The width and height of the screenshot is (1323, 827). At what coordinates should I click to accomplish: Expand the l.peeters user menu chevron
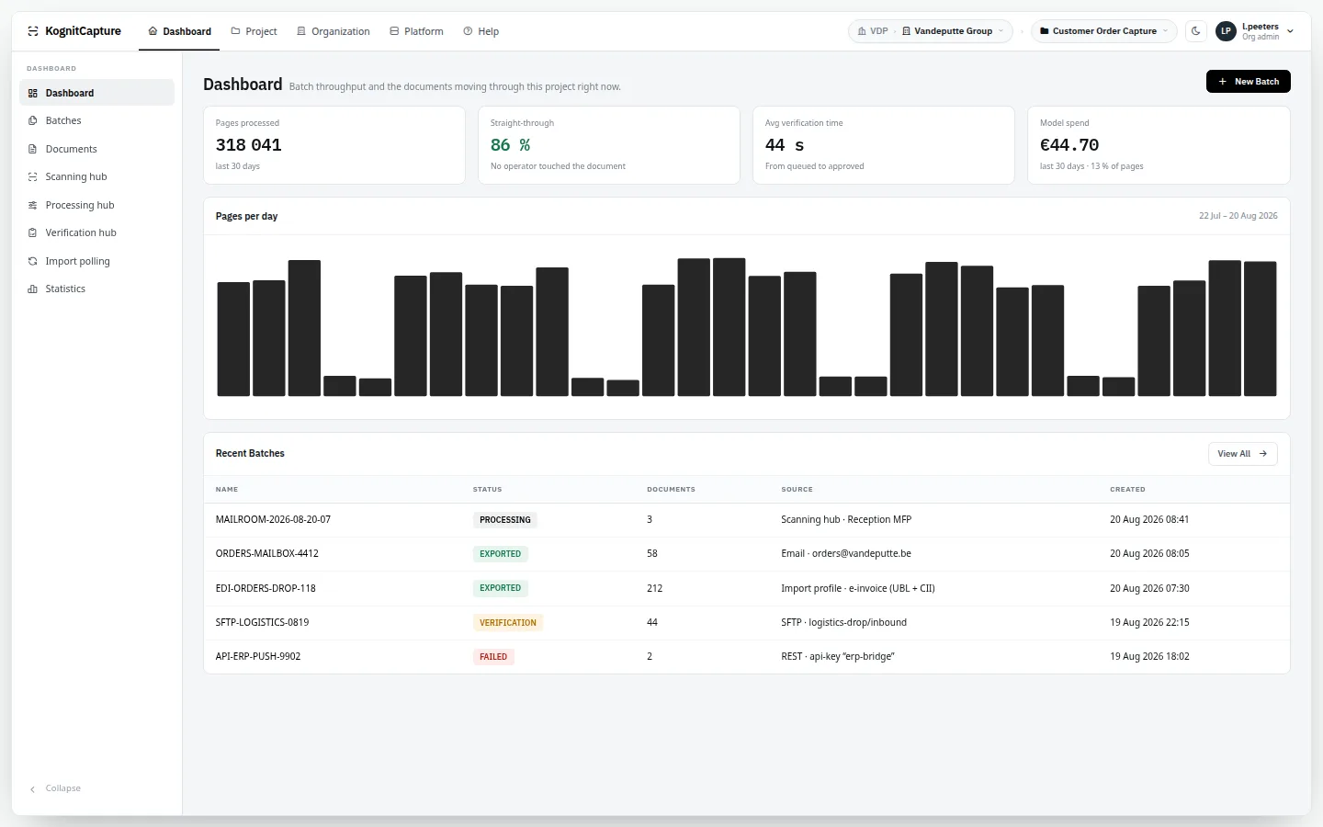pyautogui.click(x=1290, y=31)
